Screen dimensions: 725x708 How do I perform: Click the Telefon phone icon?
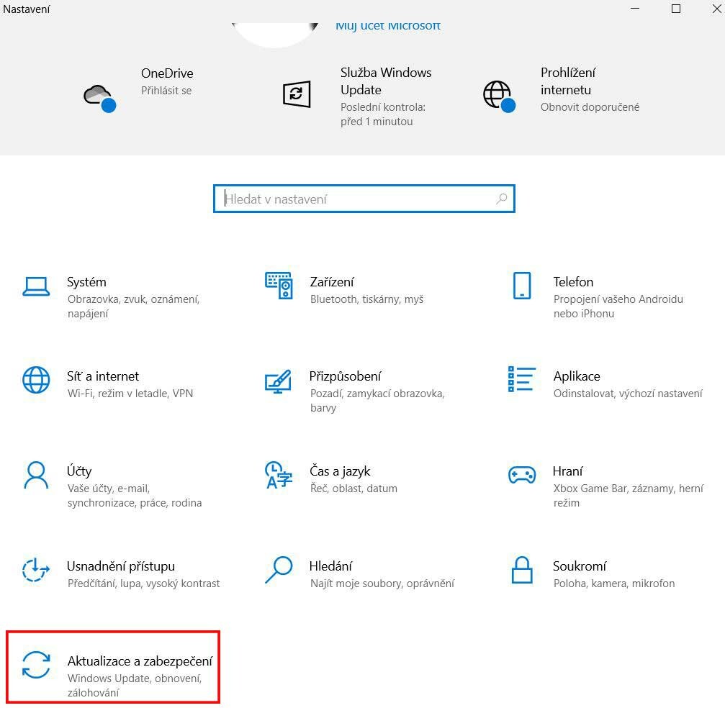pyautogui.click(x=522, y=286)
